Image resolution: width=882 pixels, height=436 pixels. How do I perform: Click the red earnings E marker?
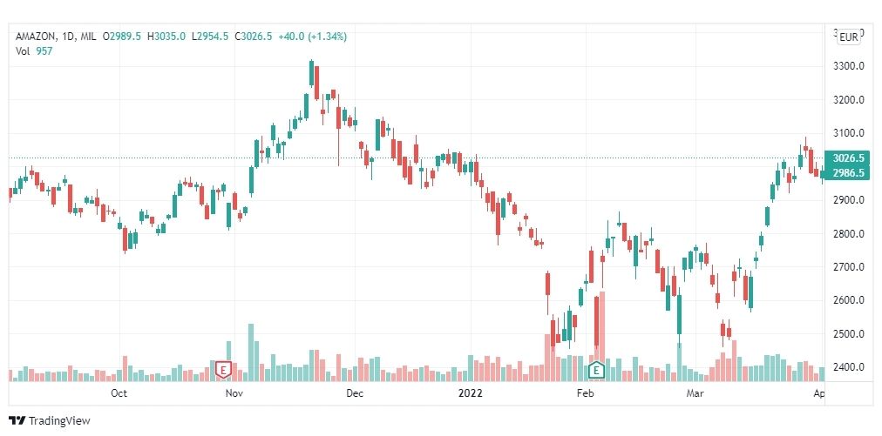click(x=224, y=370)
